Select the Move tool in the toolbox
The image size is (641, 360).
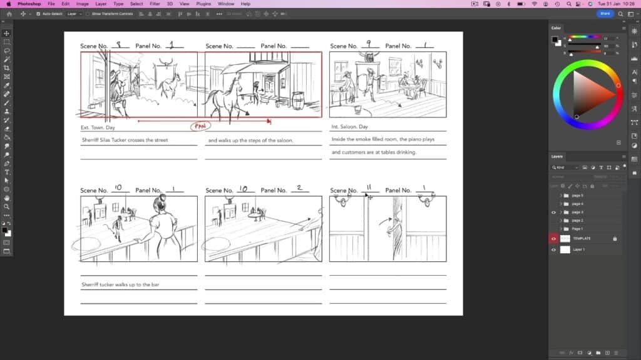6,34
